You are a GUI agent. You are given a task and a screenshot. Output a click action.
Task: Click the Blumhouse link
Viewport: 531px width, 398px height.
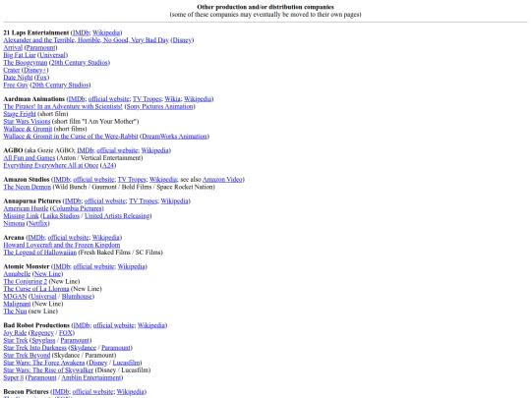click(x=77, y=297)
